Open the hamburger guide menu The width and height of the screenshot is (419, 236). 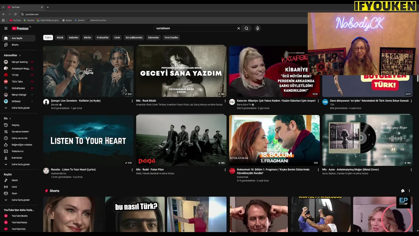click(x=6, y=29)
